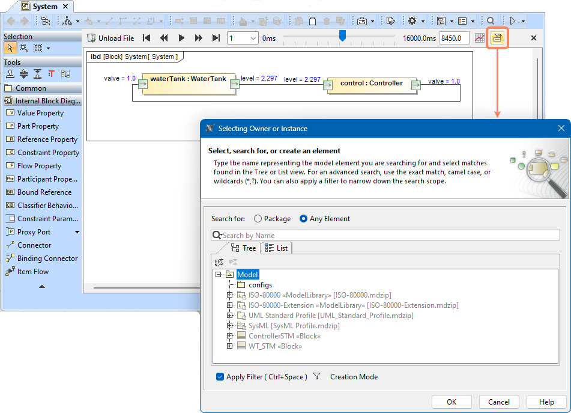
Task: Open the timeline chart icon
Action: point(480,38)
